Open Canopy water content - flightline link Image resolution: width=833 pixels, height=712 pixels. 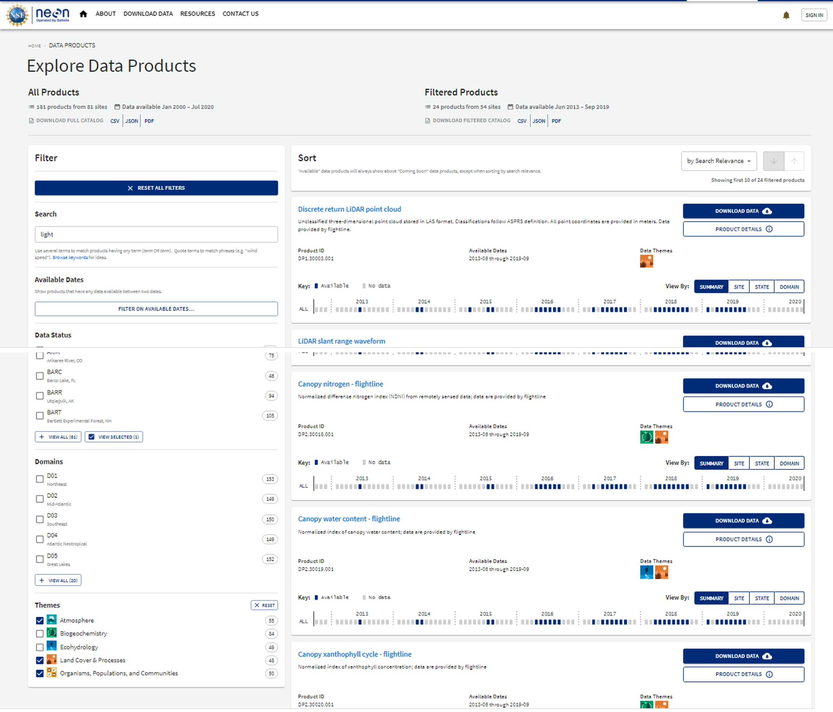349,519
